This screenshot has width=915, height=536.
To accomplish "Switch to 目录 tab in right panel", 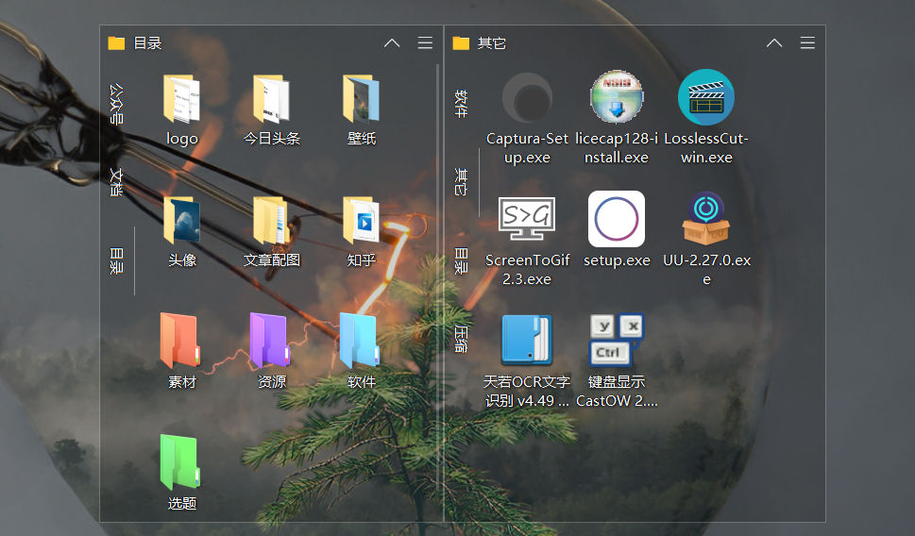I will click(x=461, y=260).
